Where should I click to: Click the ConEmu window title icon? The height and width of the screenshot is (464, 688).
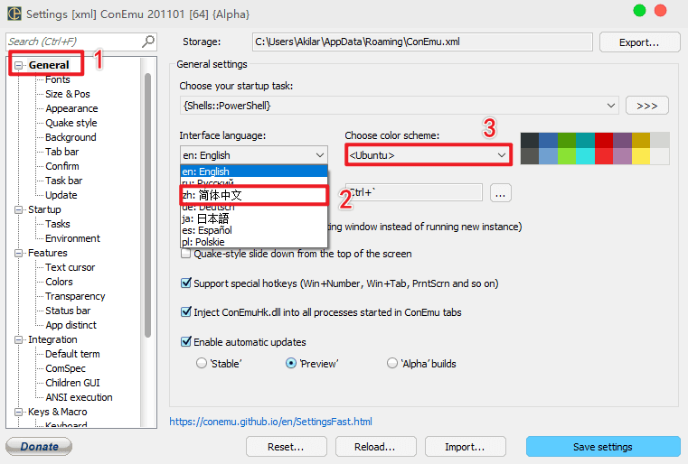pyautogui.click(x=14, y=14)
